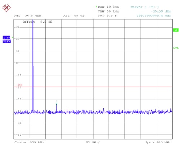Click the 97 MHz/ division label

point(93,142)
